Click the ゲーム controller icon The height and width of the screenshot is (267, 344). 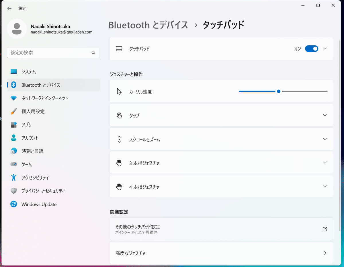[14, 164]
